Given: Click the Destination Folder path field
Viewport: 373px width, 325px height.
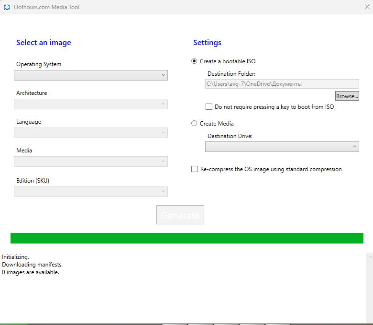Looking at the screenshot, I should (282, 84).
